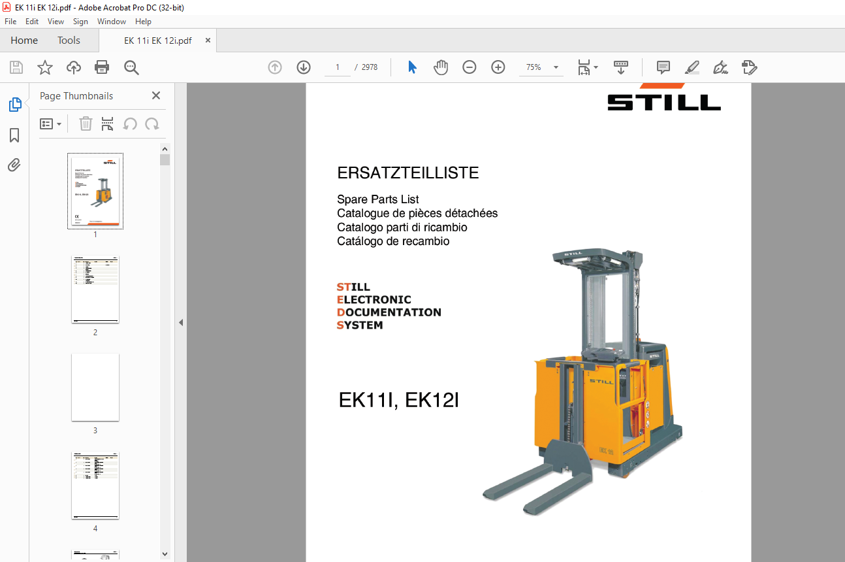
Task: Click the upload to cloud icon
Action: (x=74, y=67)
